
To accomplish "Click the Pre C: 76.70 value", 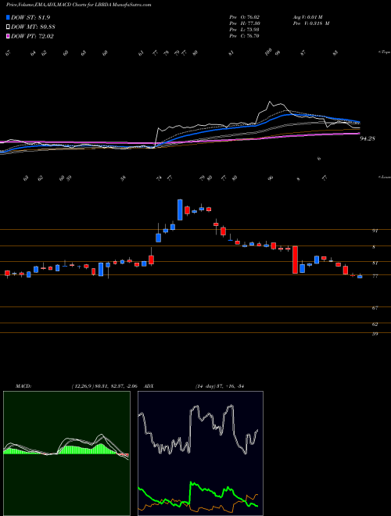I will coord(245,36).
